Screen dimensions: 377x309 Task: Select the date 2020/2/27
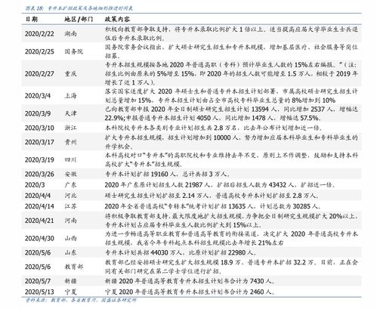(x=39, y=73)
